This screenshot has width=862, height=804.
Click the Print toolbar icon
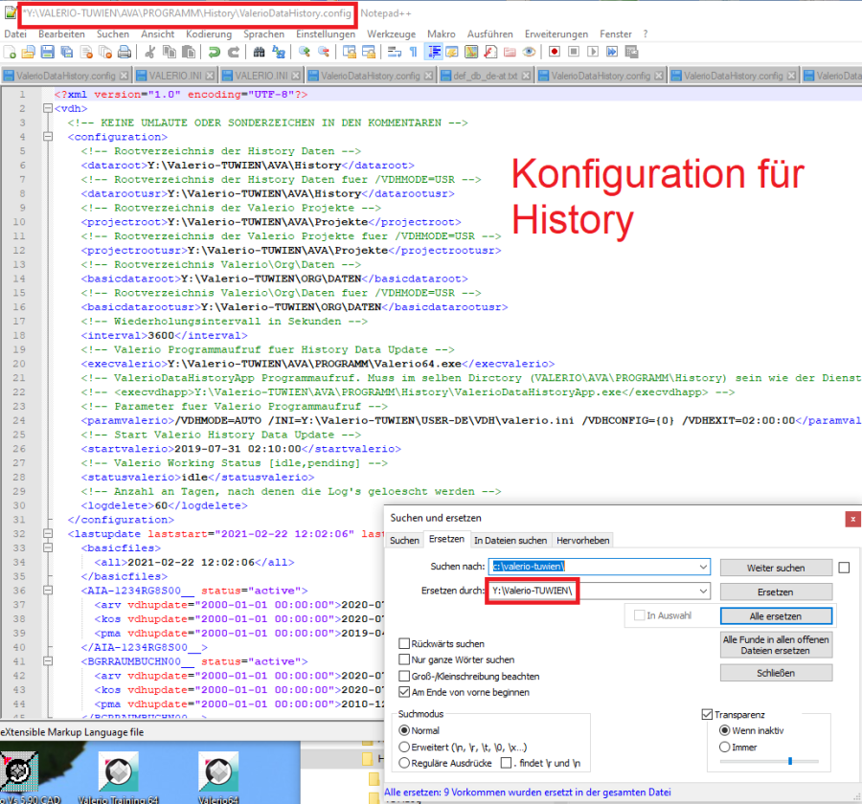pyautogui.click(x=125, y=52)
